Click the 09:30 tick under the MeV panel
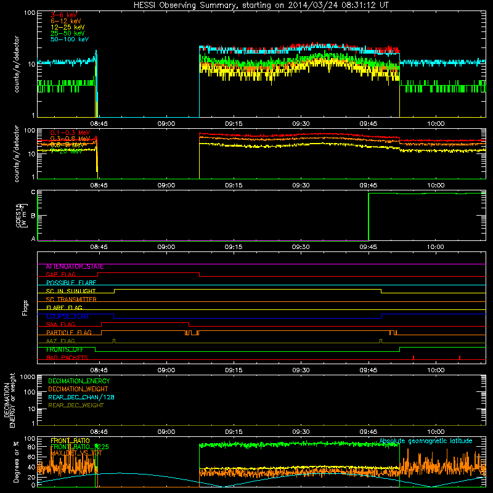 click(301, 185)
